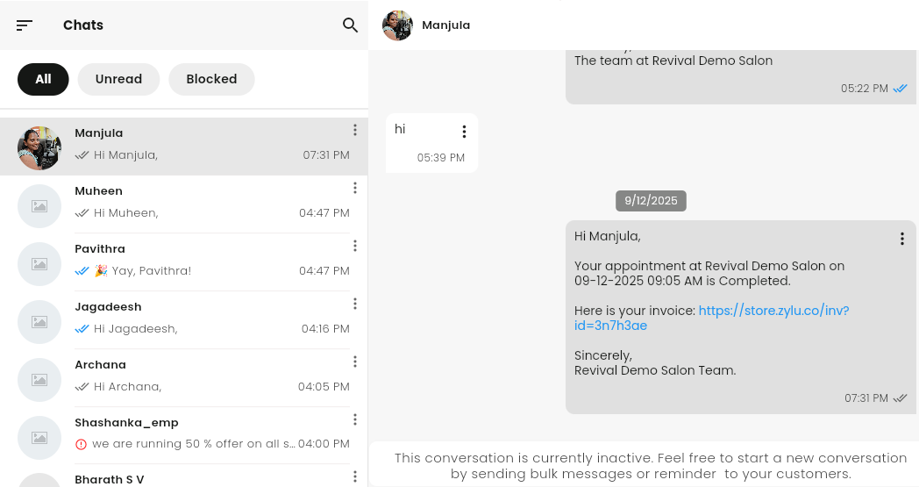This screenshot has height=487, width=919.
Task: Open the kebab menu on Jagadeesh's row
Action: [355, 304]
